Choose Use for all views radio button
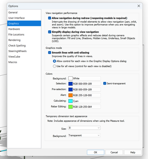 click(54, 66)
